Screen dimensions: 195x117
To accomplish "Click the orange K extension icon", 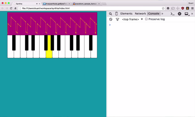I will coord(188,8).
